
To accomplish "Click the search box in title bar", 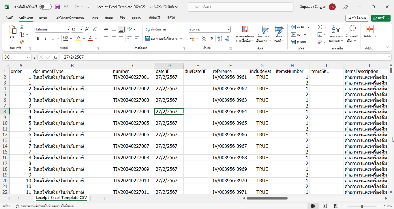I will [240, 7].
